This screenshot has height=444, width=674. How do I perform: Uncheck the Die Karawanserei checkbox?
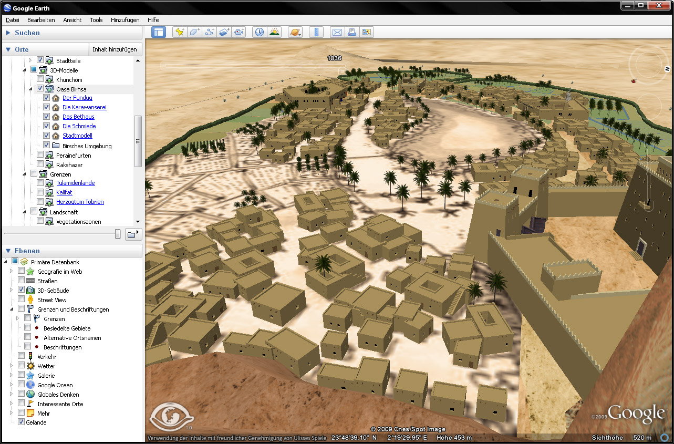pos(47,107)
